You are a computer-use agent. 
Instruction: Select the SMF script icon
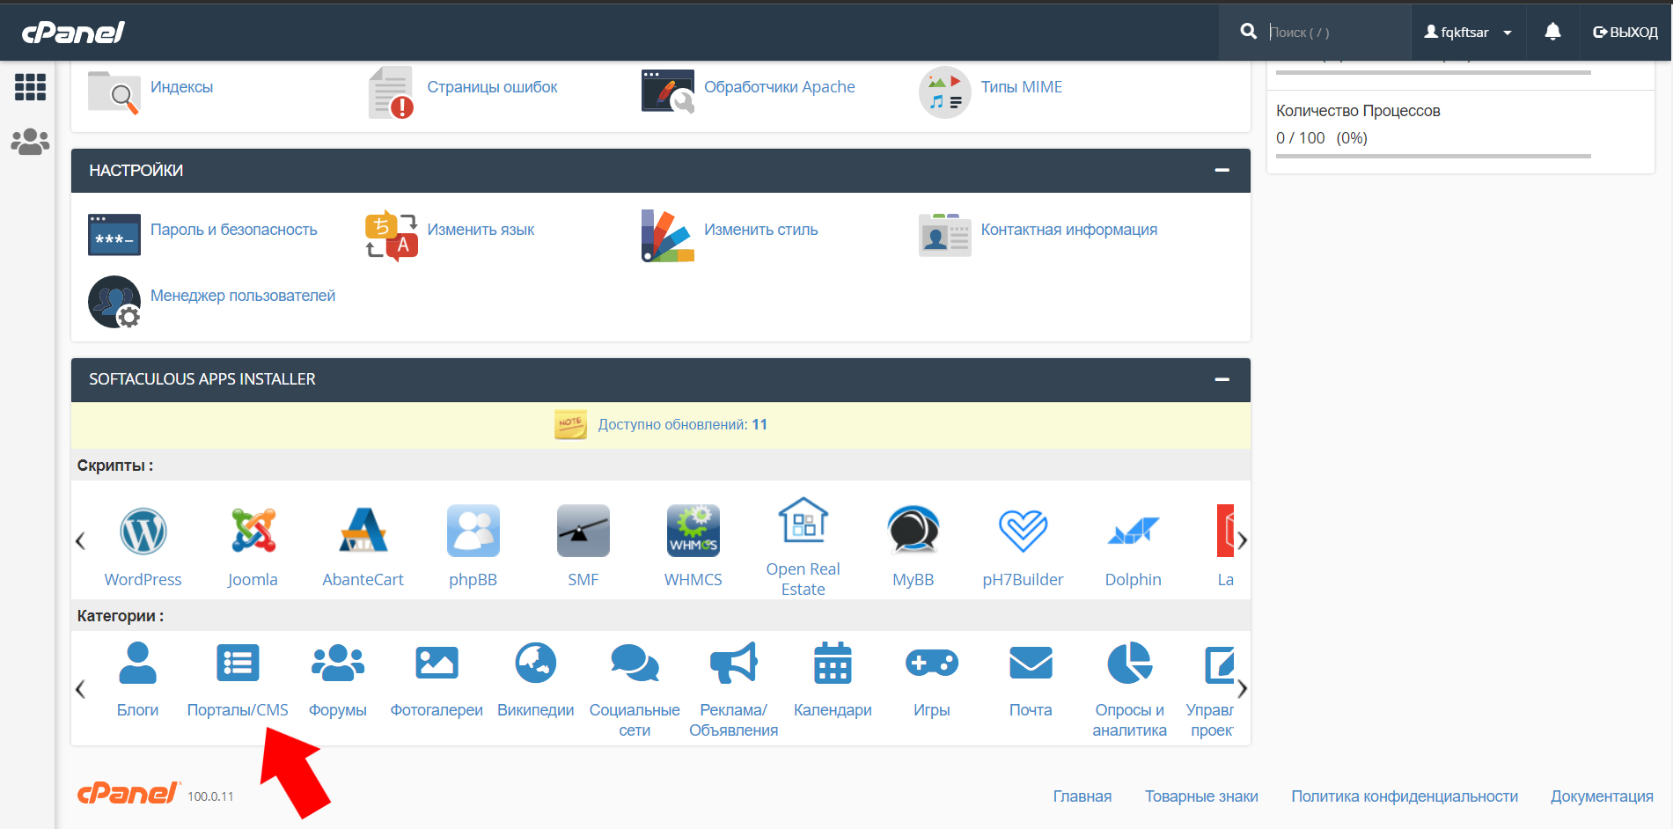point(583,531)
